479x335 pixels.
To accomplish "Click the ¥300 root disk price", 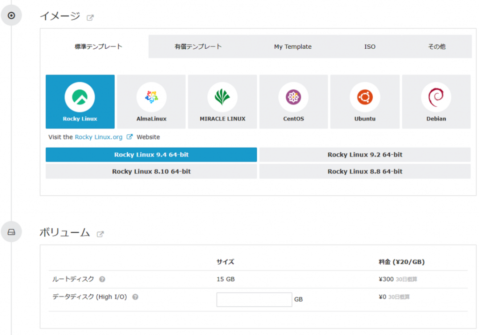I will [386, 279].
